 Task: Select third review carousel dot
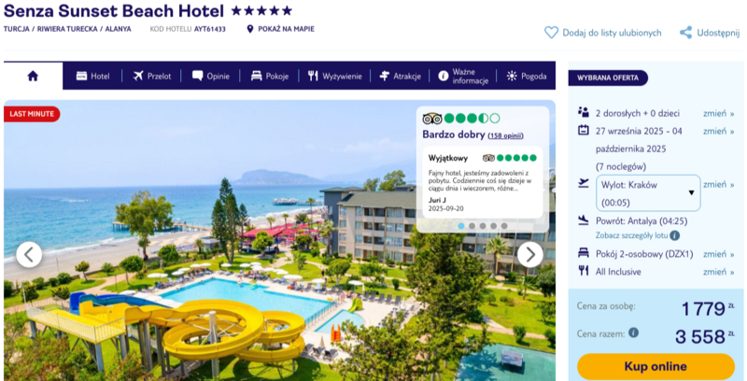click(483, 226)
